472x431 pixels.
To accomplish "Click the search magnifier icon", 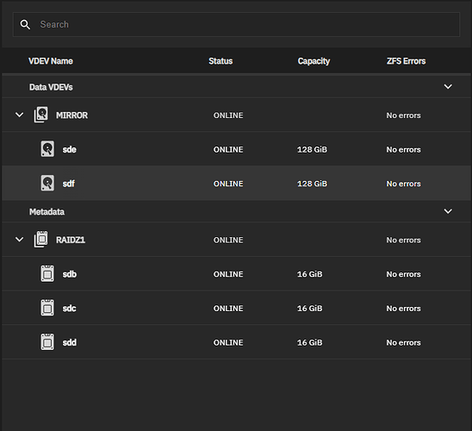I will [x=25, y=24].
